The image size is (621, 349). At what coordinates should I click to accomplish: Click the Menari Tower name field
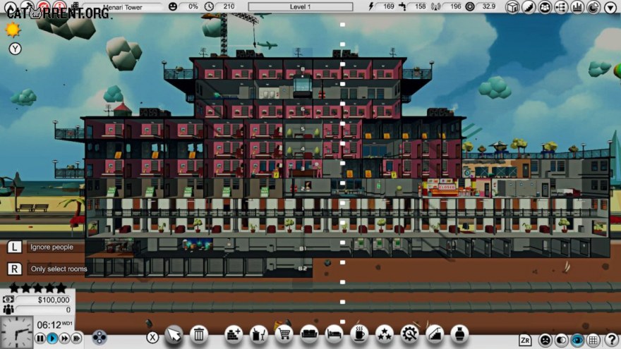point(123,7)
